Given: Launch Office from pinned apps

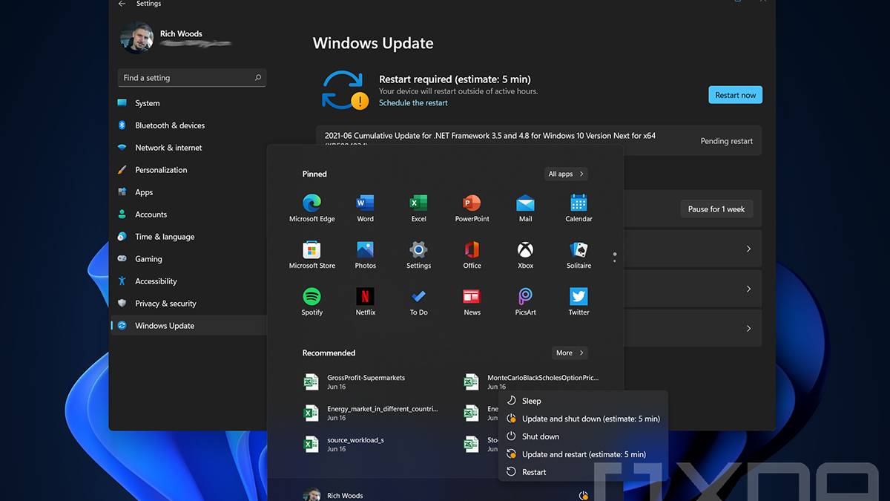Looking at the screenshot, I should 472,255.
